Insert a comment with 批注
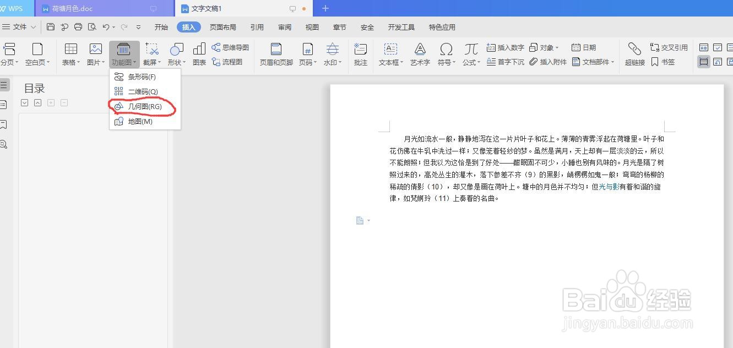This screenshot has height=348, width=733. click(361, 55)
